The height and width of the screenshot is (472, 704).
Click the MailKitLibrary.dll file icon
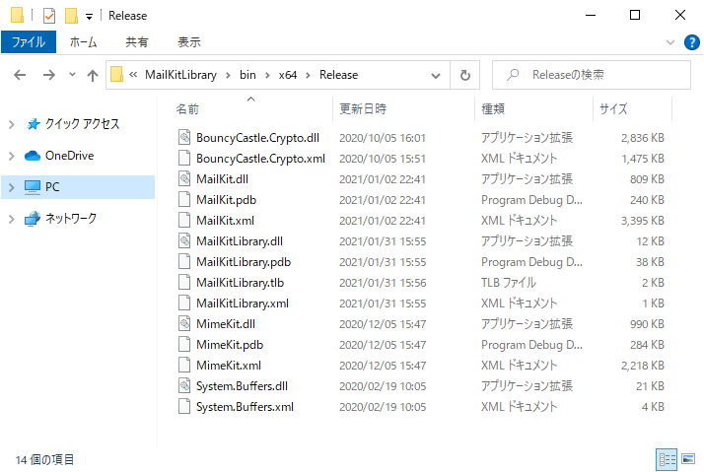coord(184,241)
